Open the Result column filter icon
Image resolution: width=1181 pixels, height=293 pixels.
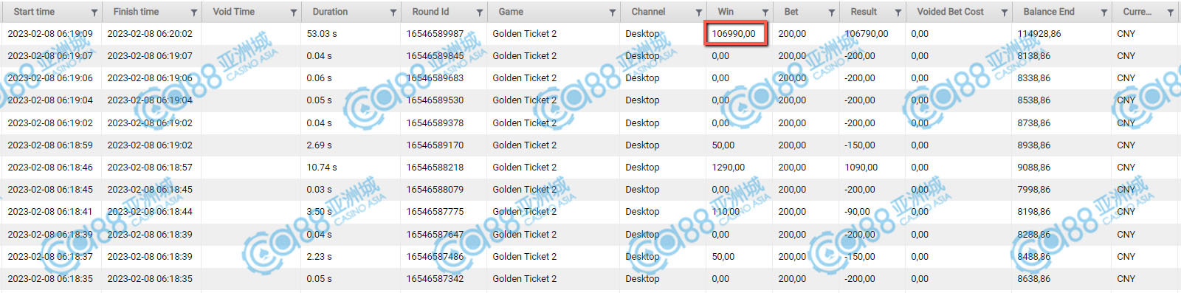pos(898,13)
